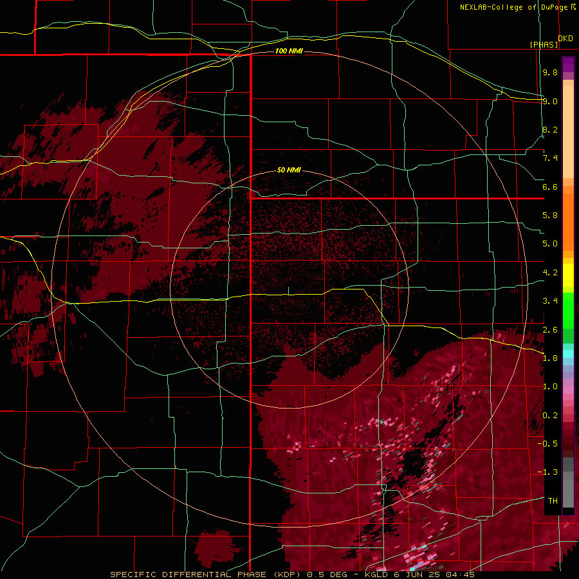Pick the cyan band of the color bar
This screenshot has height=579, width=579.
568,354
